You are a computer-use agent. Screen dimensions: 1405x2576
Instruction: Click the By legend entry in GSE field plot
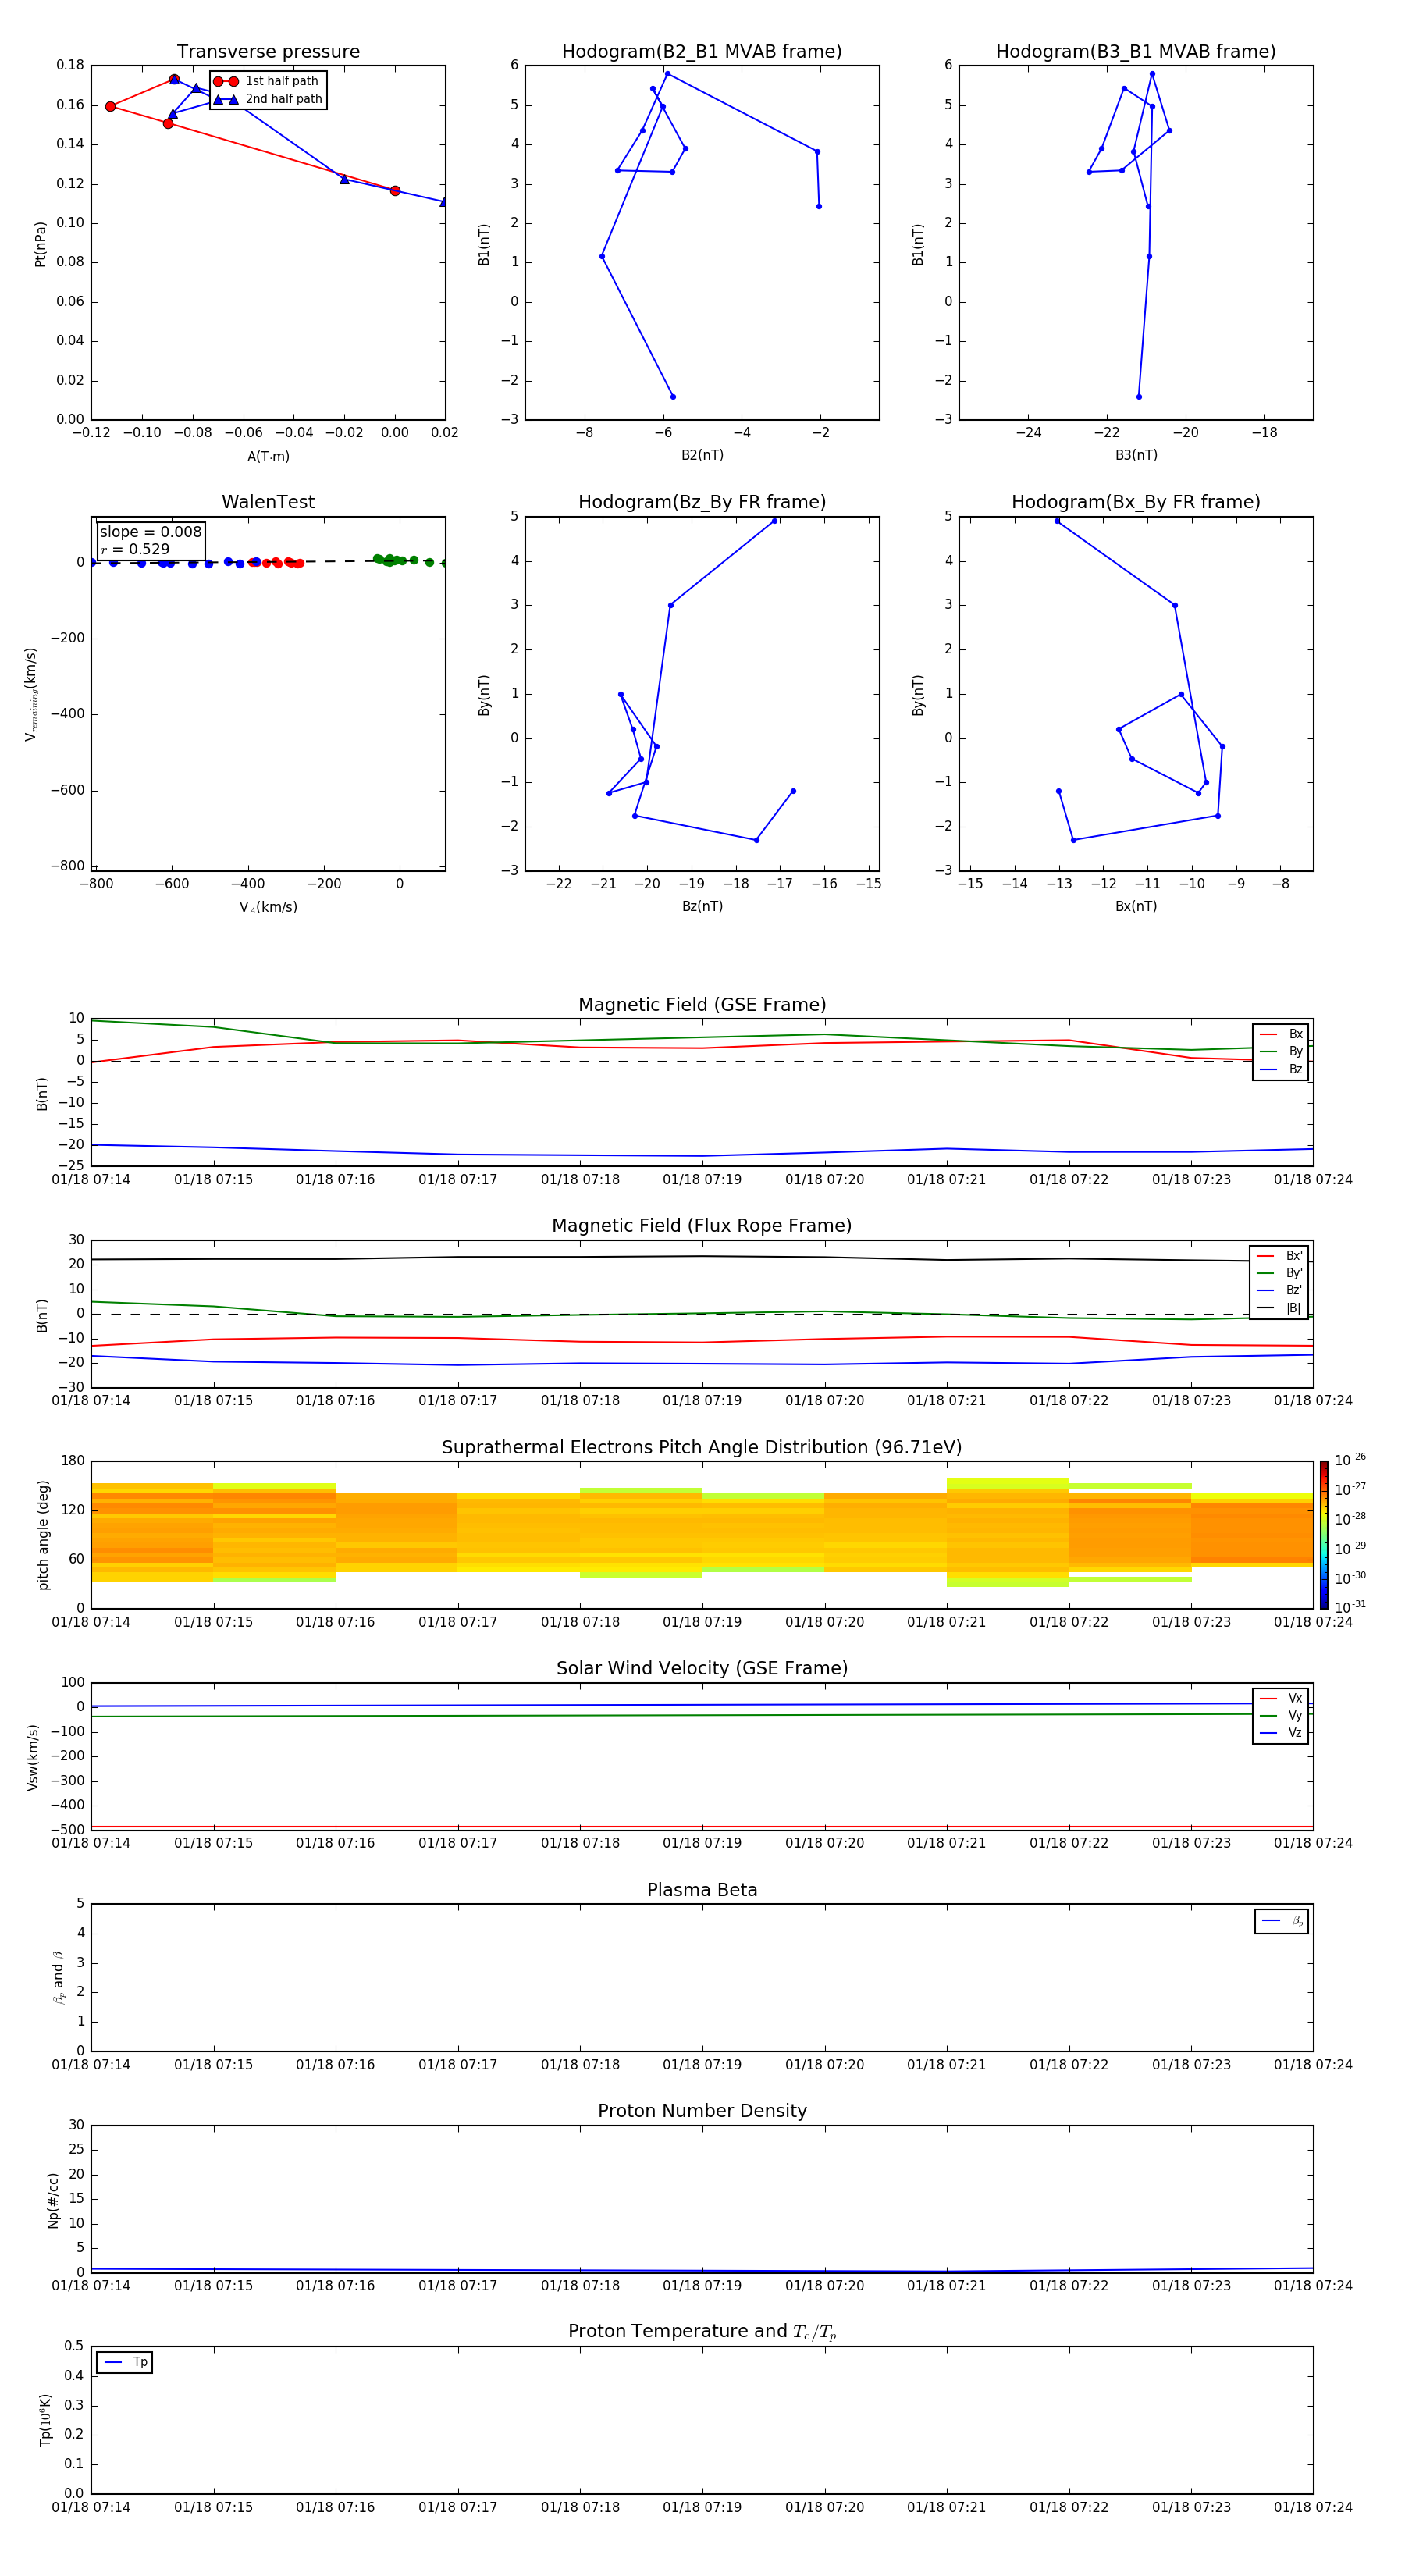pos(1281,1052)
